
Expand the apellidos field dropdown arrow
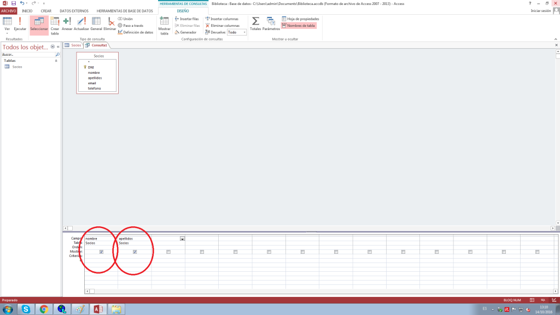(182, 238)
